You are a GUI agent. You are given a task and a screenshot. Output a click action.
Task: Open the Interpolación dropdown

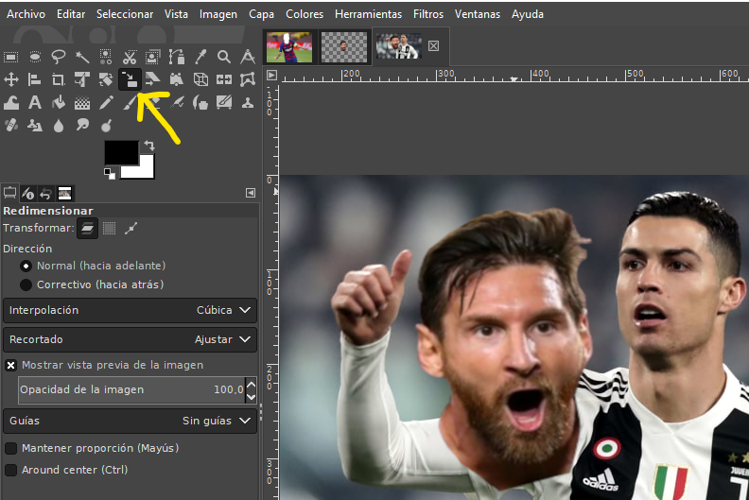(x=130, y=310)
